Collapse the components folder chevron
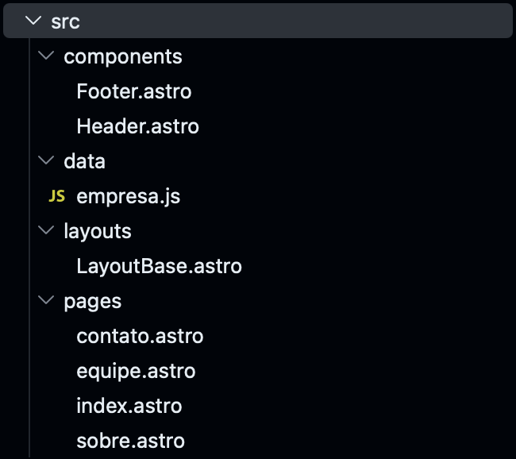This screenshot has height=459, width=516. click(46, 56)
